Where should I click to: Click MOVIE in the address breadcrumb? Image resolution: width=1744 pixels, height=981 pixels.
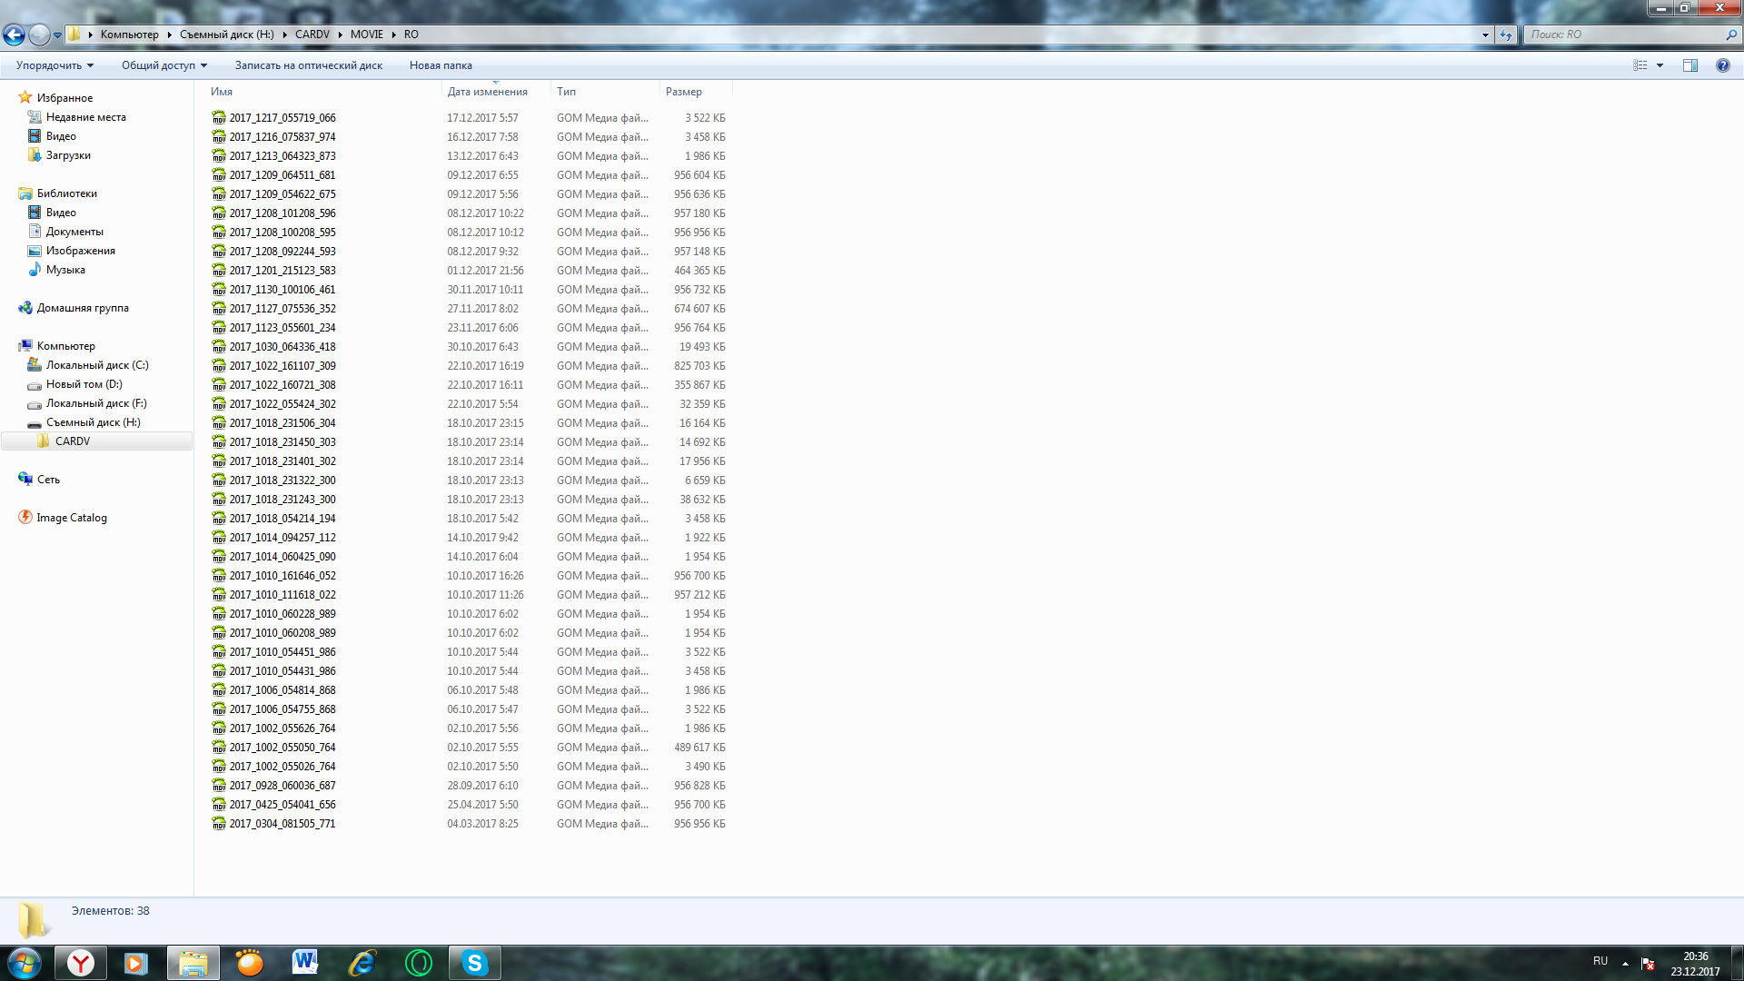tap(367, 35)
